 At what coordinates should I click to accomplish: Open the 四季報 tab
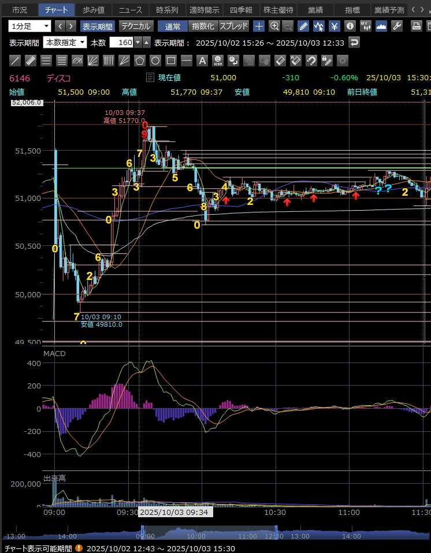pos(241,10)
